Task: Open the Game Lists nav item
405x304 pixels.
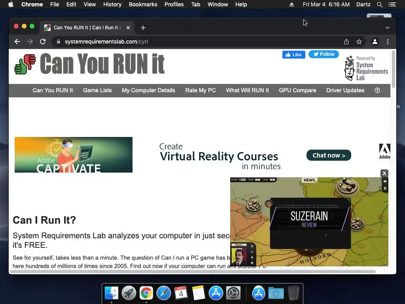Action: click(97, 90)
